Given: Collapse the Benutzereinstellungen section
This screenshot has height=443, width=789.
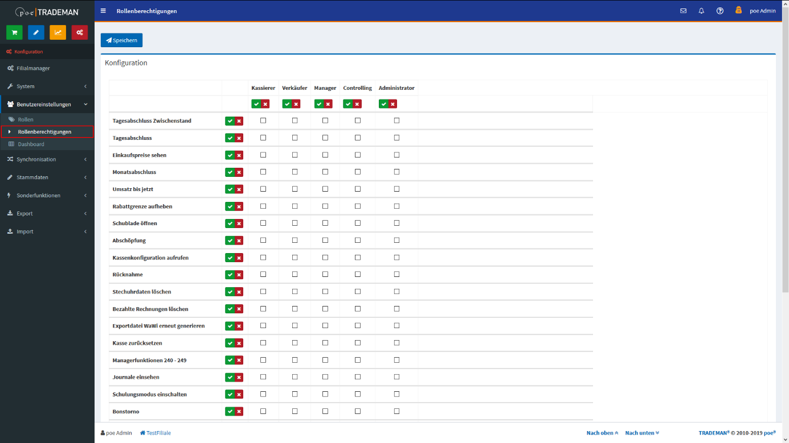Looking at the screenshot, I should coord(47,105).
